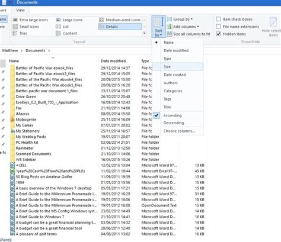Choose Small icons layout
Screen dimensions: 281x242
25,27
